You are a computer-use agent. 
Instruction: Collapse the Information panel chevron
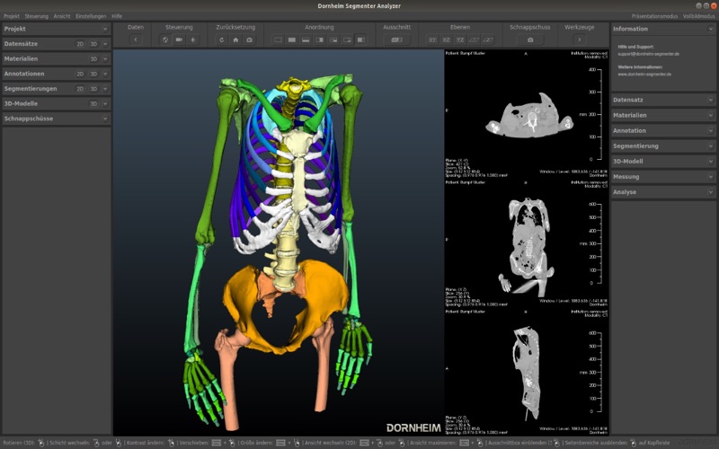(x=711, y=29)
